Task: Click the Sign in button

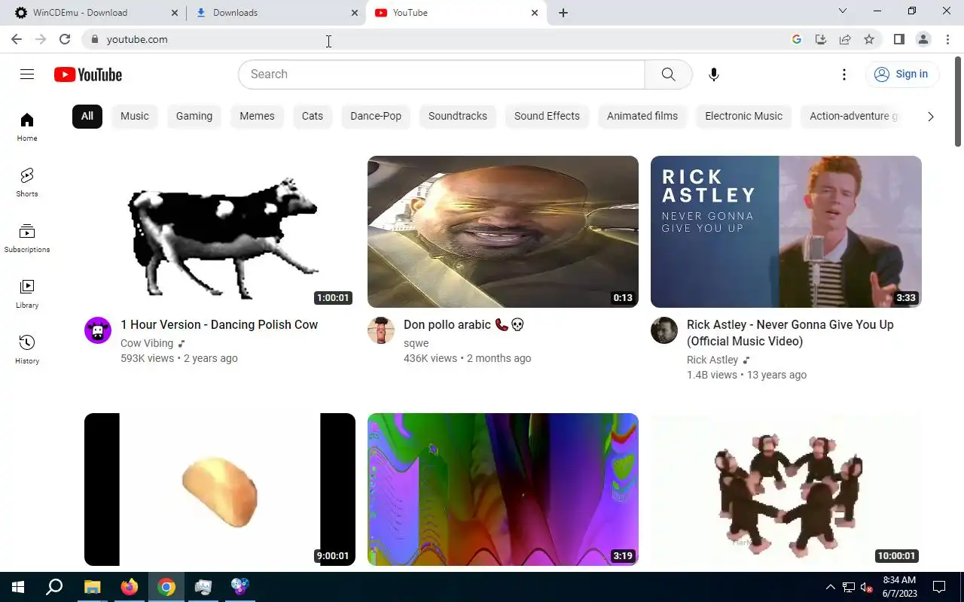Action: [x=901, y=74]
